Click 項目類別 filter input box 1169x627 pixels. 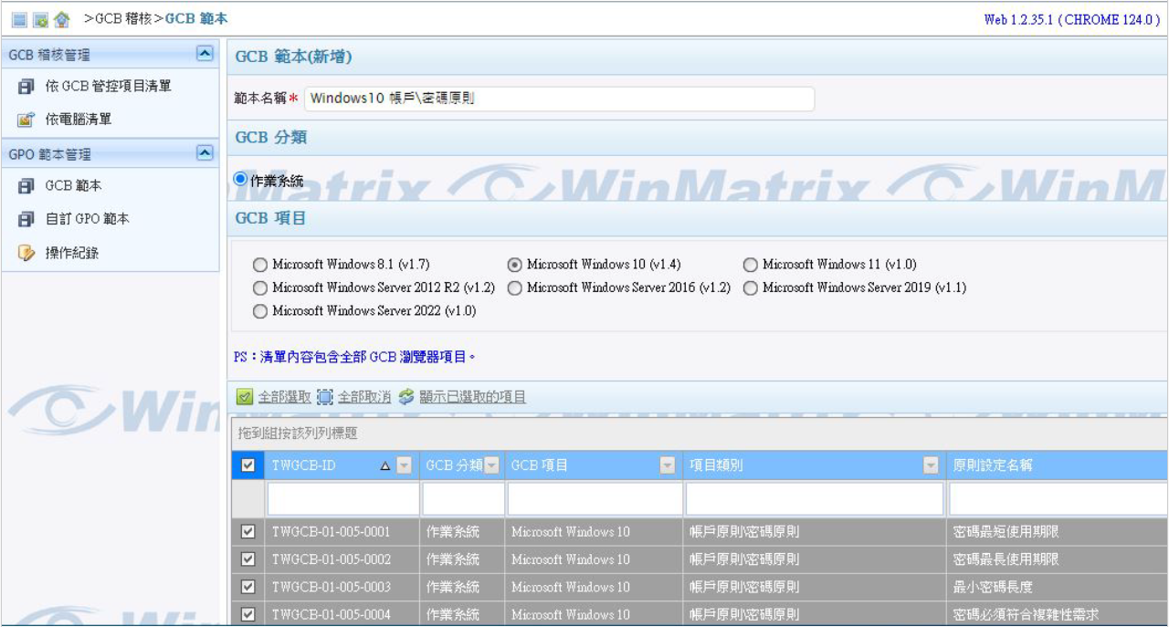[815, 499]
